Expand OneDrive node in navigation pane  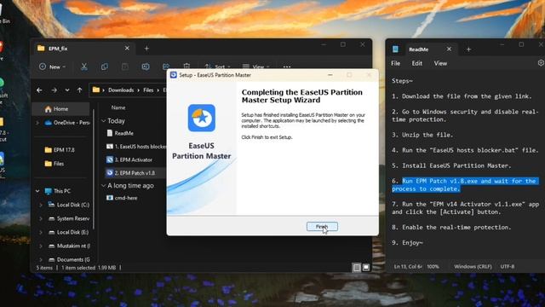pos(37,123)
